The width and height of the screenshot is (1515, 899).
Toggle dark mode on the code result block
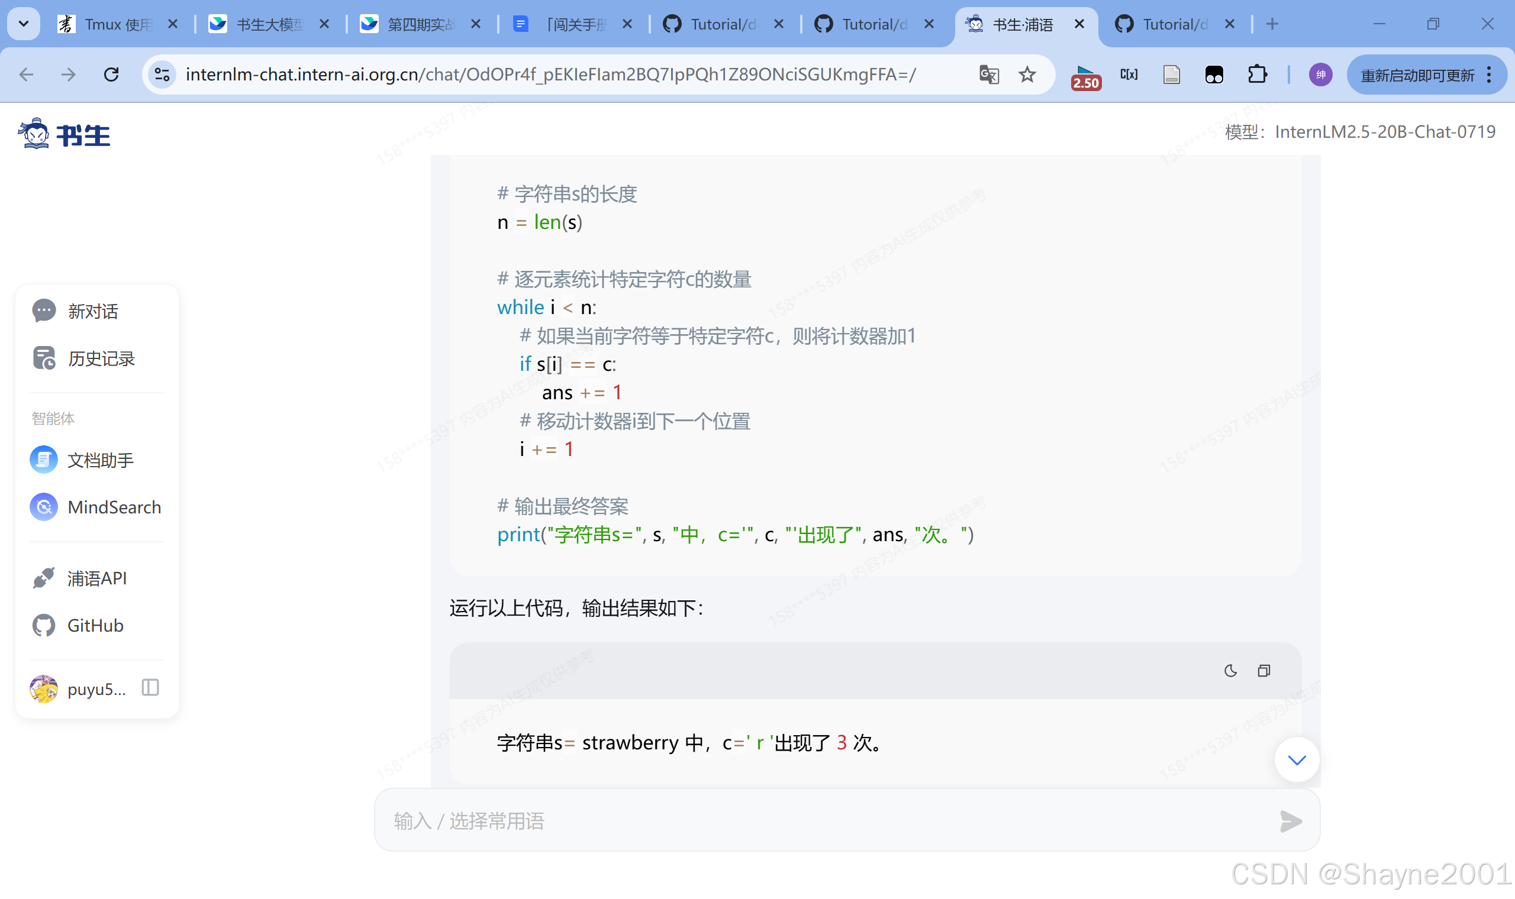tap(1230, 671)
